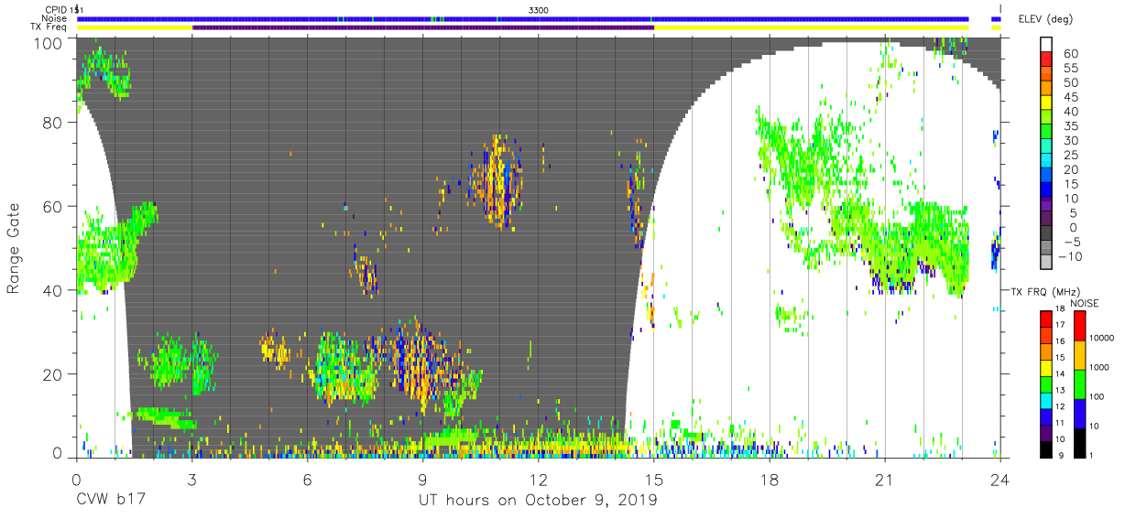Image resolution: width=1125 pixels, height=519 pixels.
Task: Click Range Gate axis tick label '20'
Action: (x=54, y=374)
